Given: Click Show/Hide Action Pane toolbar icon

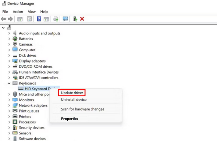Looking at the screenshot, I should 46,19.
